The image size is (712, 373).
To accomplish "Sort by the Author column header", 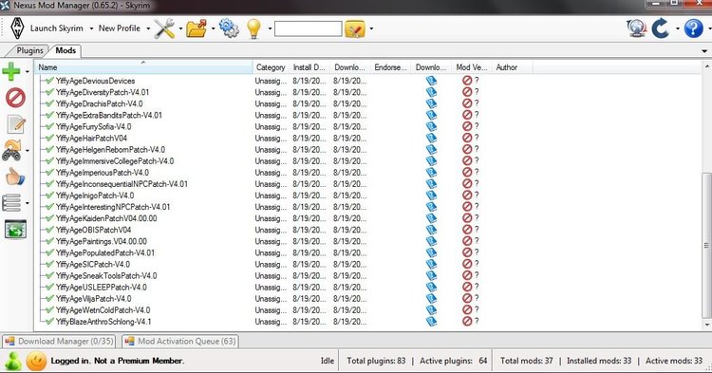I will click(x=512, y=67).
